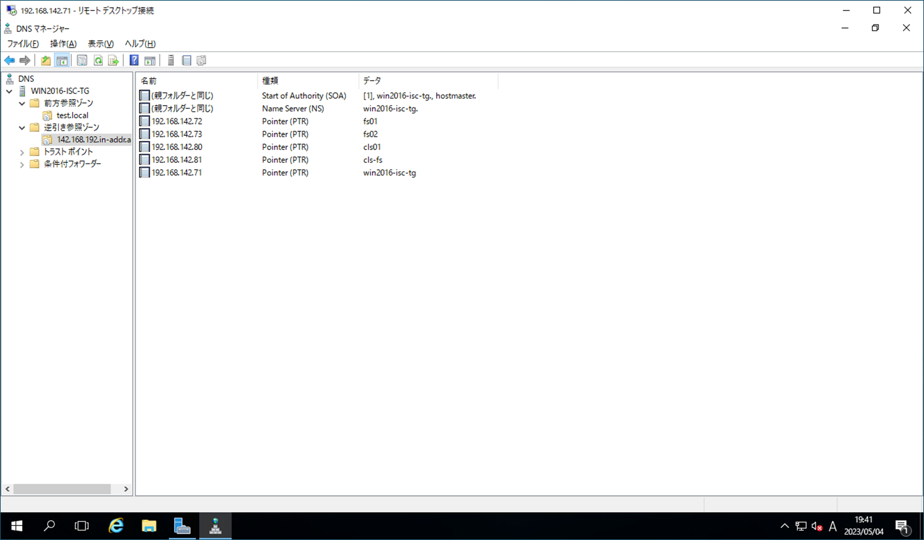This screenshot has width=924, height=540.
Task: Collapse the 前方参照ゾーン folder
Action: [22, 103]
